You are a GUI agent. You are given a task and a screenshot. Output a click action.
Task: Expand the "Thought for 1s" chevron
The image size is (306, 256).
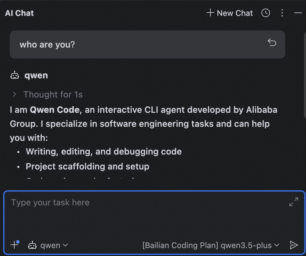[x=14, y=94]
